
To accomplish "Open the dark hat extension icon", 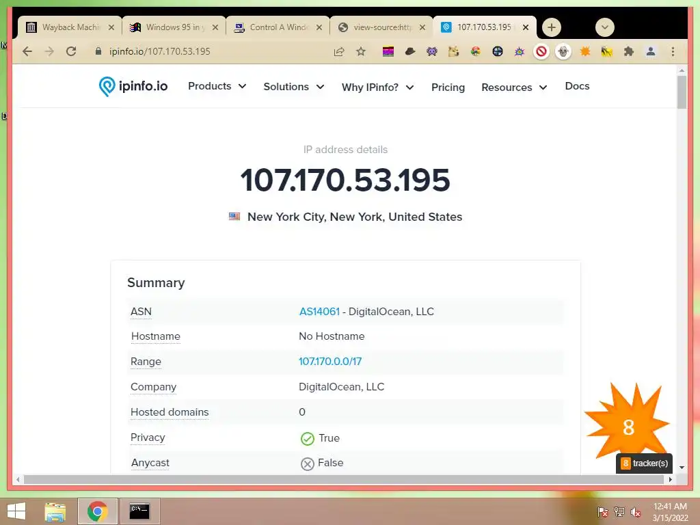I will pyautogui.click(x=410, y=52).
